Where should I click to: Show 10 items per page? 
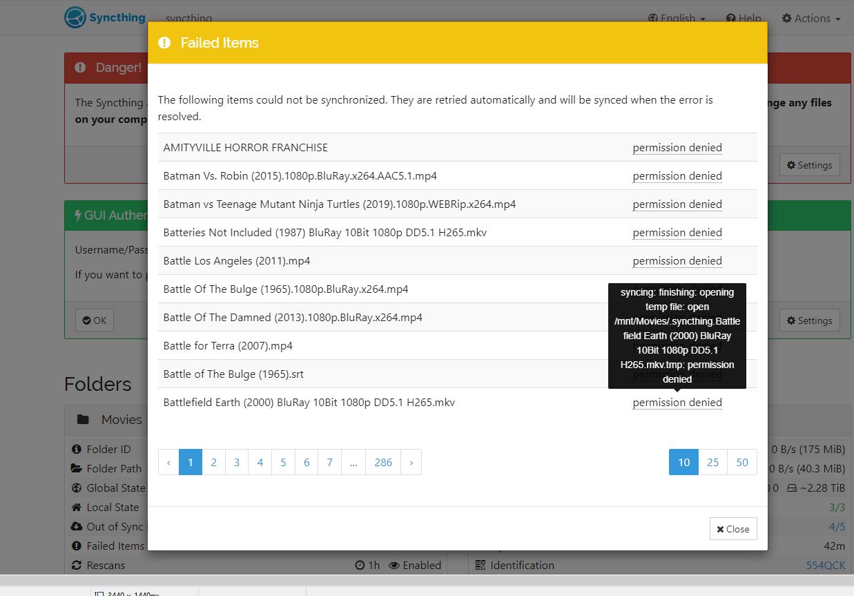pyautogui.click(x=683, y=462)
